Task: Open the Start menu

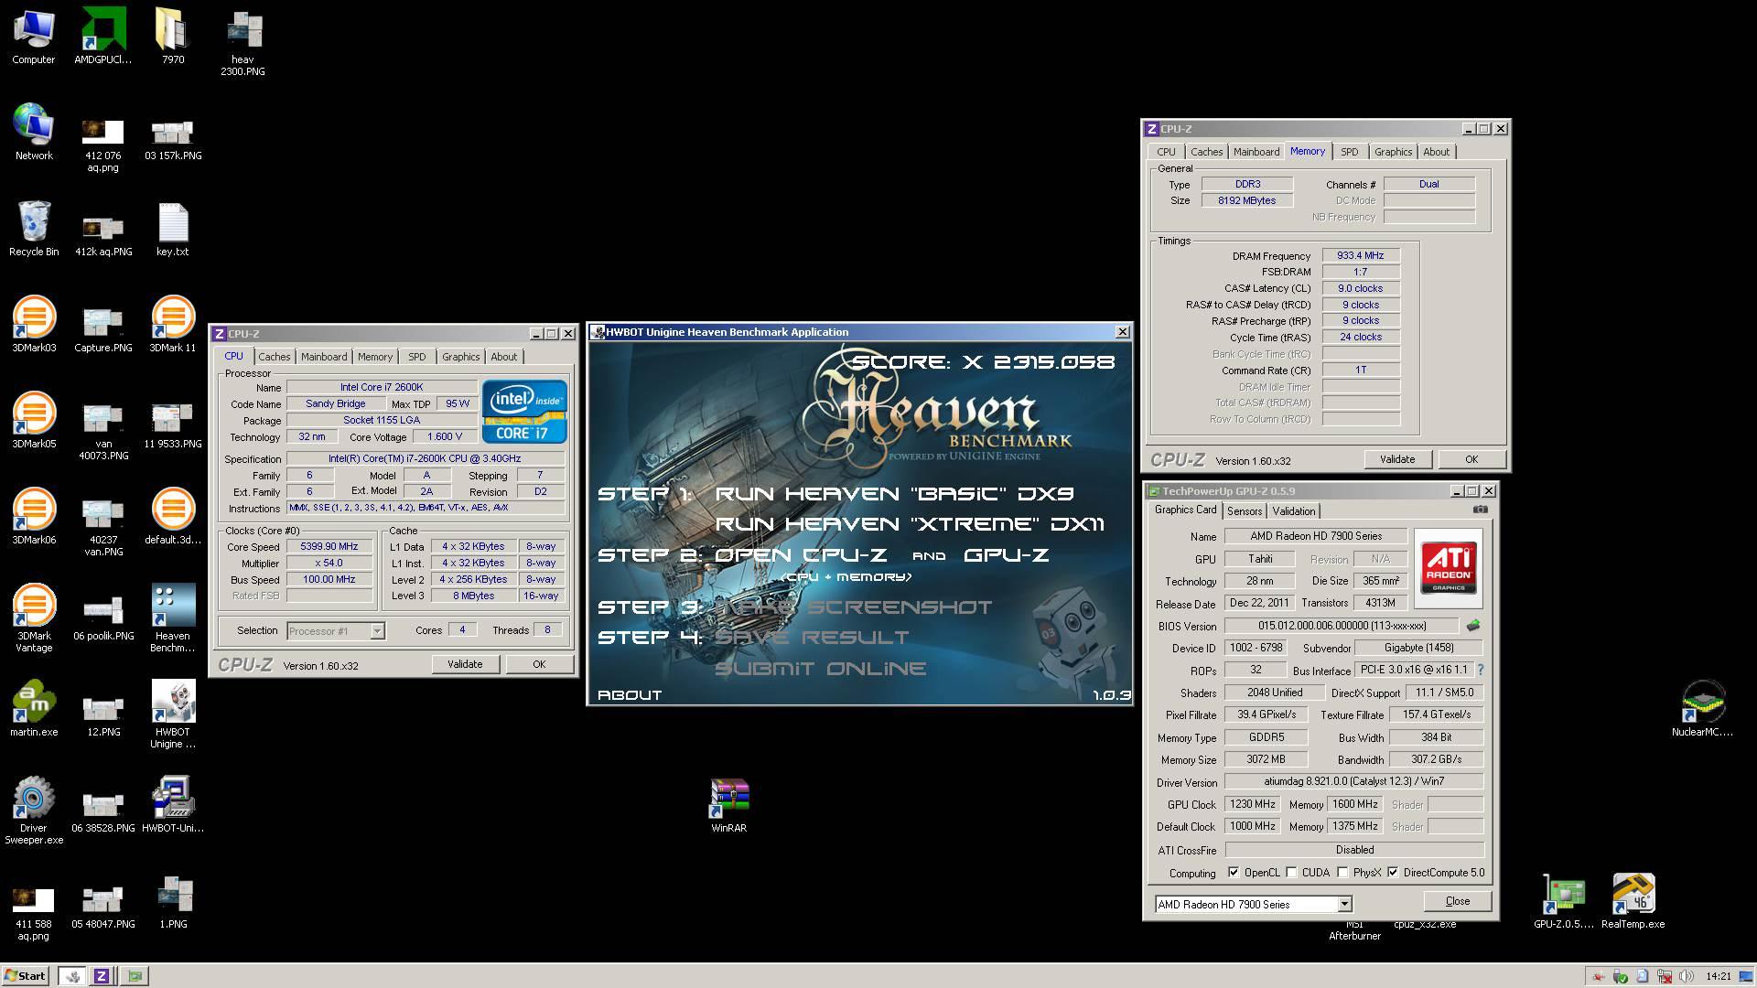Action: coord(26,975)
